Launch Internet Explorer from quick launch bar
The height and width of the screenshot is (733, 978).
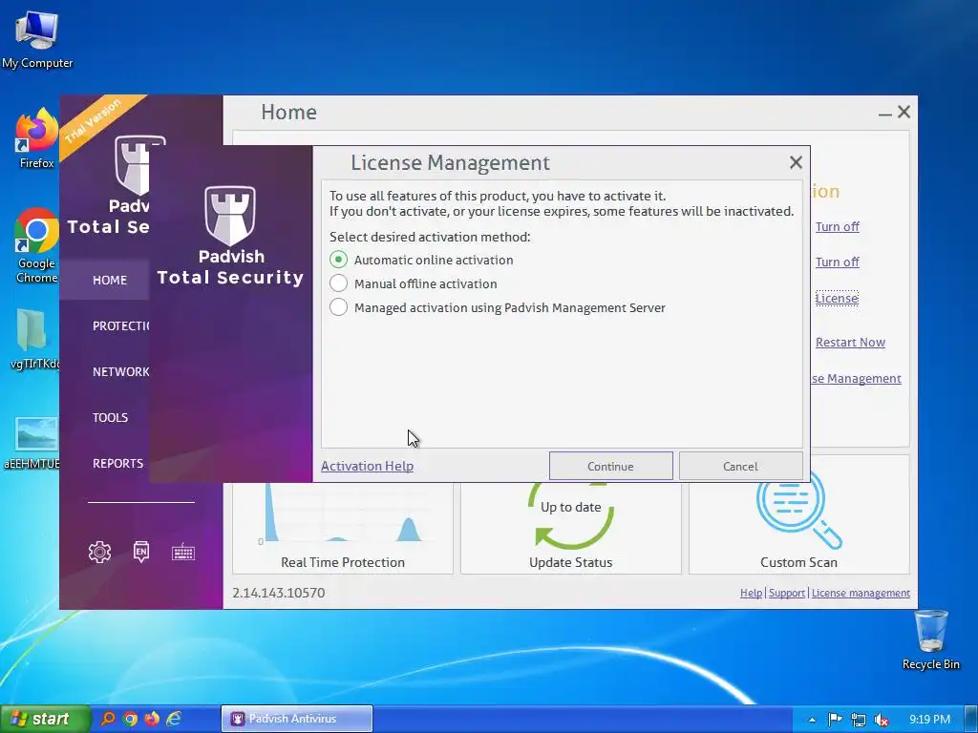pos(174,719)
